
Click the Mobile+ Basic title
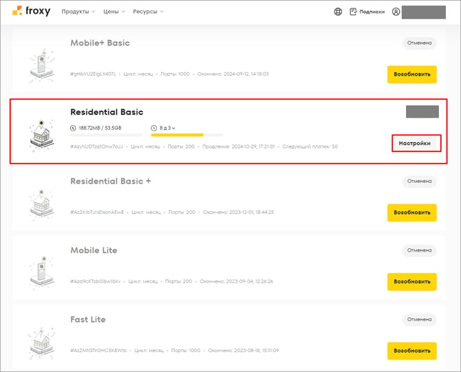pos(100,43)
